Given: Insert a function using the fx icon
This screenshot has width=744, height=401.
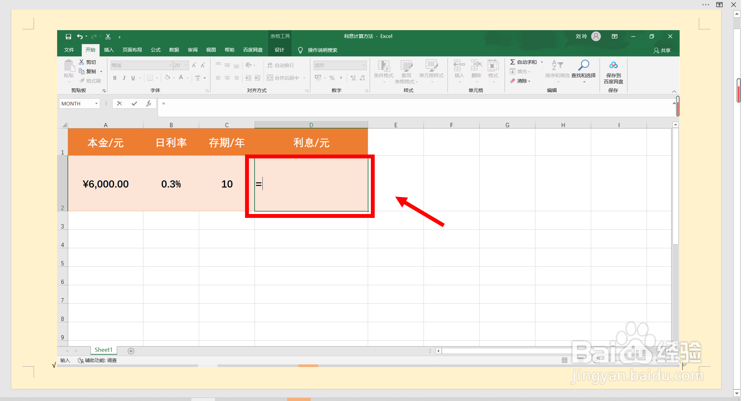Looking at the screenshot, I should [149, 103].
